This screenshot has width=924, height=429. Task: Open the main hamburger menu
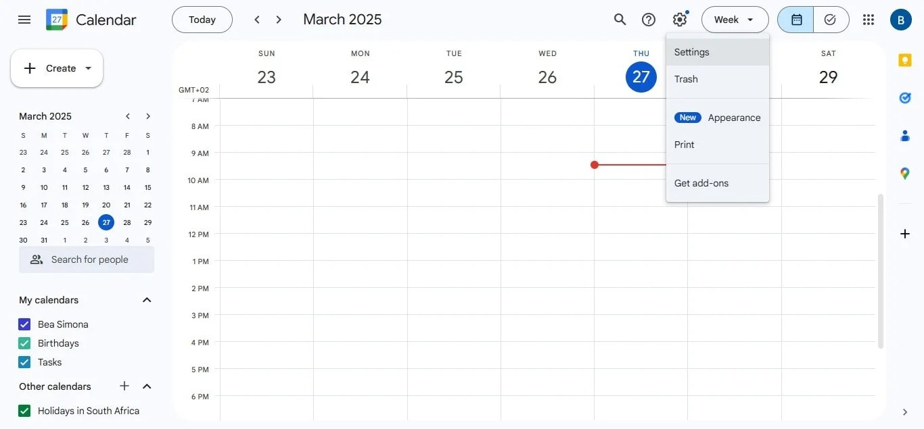(x=24, y=20)
